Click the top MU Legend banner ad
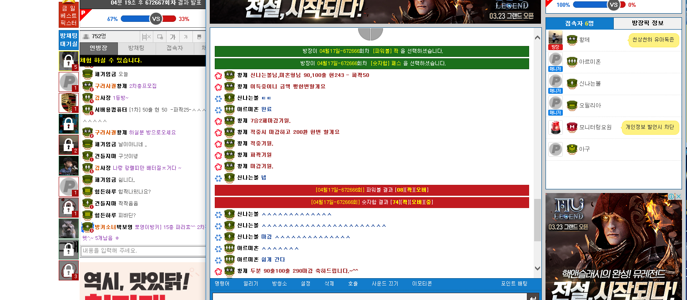This screenshot has width=687, height=300. 375,11
